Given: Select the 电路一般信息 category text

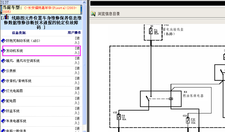Looking at the screenshot, I should pyautogui.click(x=16, y=130).
